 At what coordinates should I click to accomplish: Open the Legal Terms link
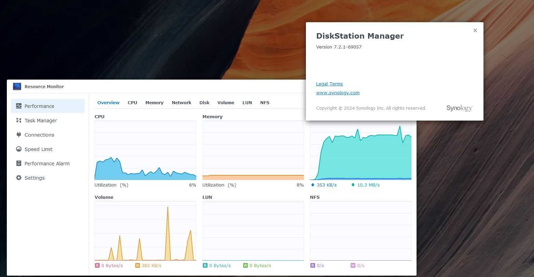click(x=329, y=84)
